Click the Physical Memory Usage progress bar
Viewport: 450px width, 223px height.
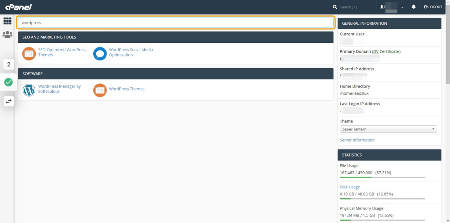(x=382, y=220)
